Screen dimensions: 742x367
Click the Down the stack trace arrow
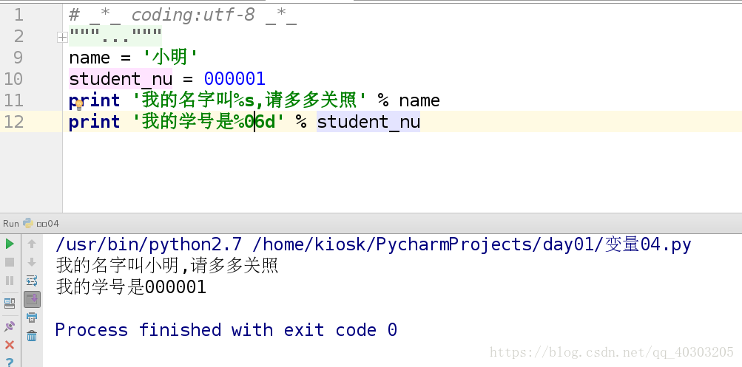coord(32,262)
